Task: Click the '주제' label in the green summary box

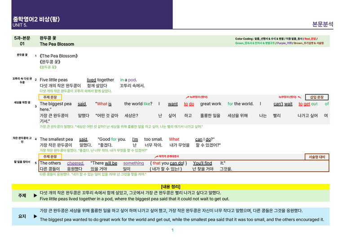Action: click(22, 195)
